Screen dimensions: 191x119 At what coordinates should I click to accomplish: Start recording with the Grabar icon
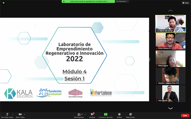pos(119,114)
